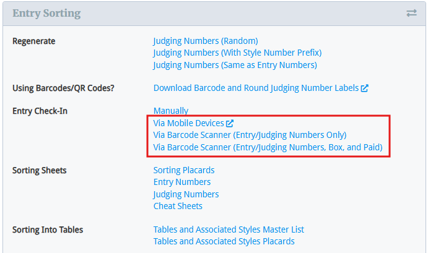The height and width of the screenshot is (253, 428).
Task: Open Download Barcode and Round Judging Number Labels
Action: tap(256, 88)
